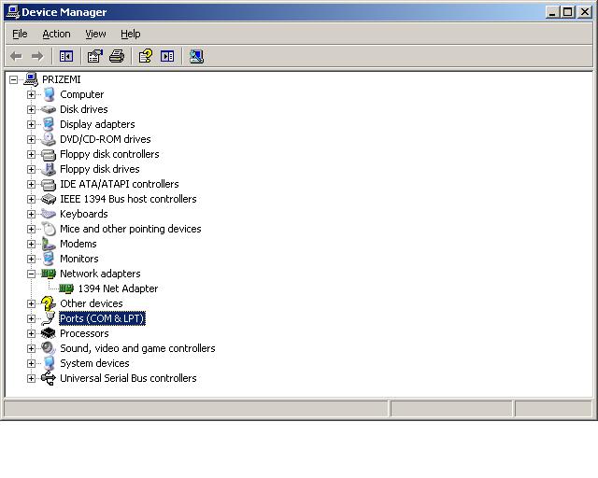Expand the System devices node
This screenshot has height=478, width=598.
31,364
